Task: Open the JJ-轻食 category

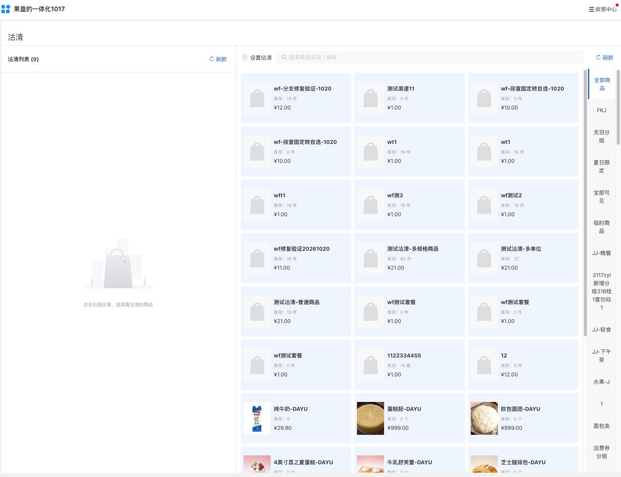Action: pos(602,330)
